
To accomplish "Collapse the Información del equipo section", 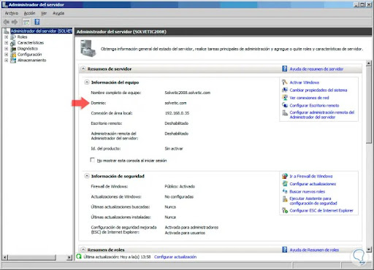I will click(87, 82).
